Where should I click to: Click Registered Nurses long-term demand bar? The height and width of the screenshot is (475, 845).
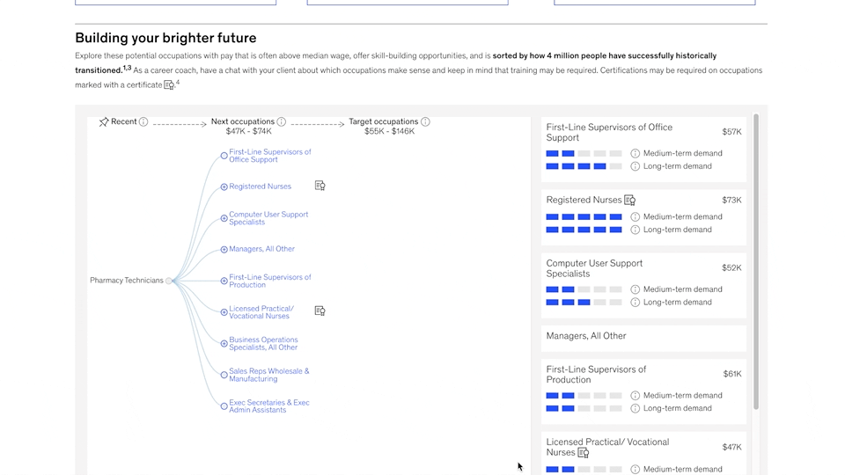click(584, 230)
